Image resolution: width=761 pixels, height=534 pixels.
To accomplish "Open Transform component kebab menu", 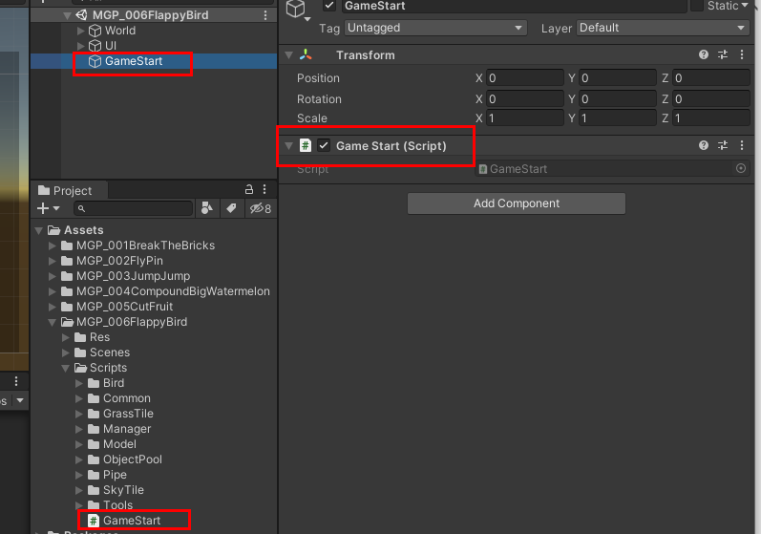I will tap(742, 54).
